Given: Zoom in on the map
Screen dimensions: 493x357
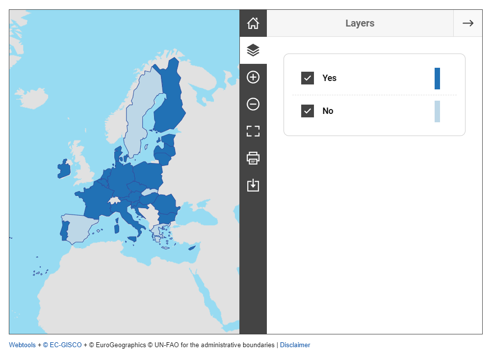Looking at the screenshot, I should tap(253, 77).
